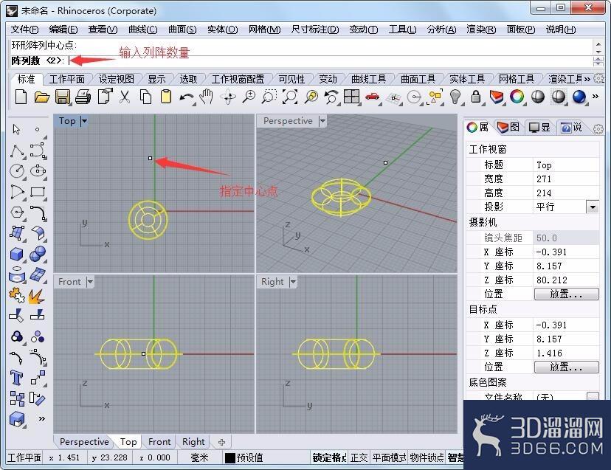Screen dimensions: 611x470
Task: Open the 图 layers panel tab
Action: 508,127
